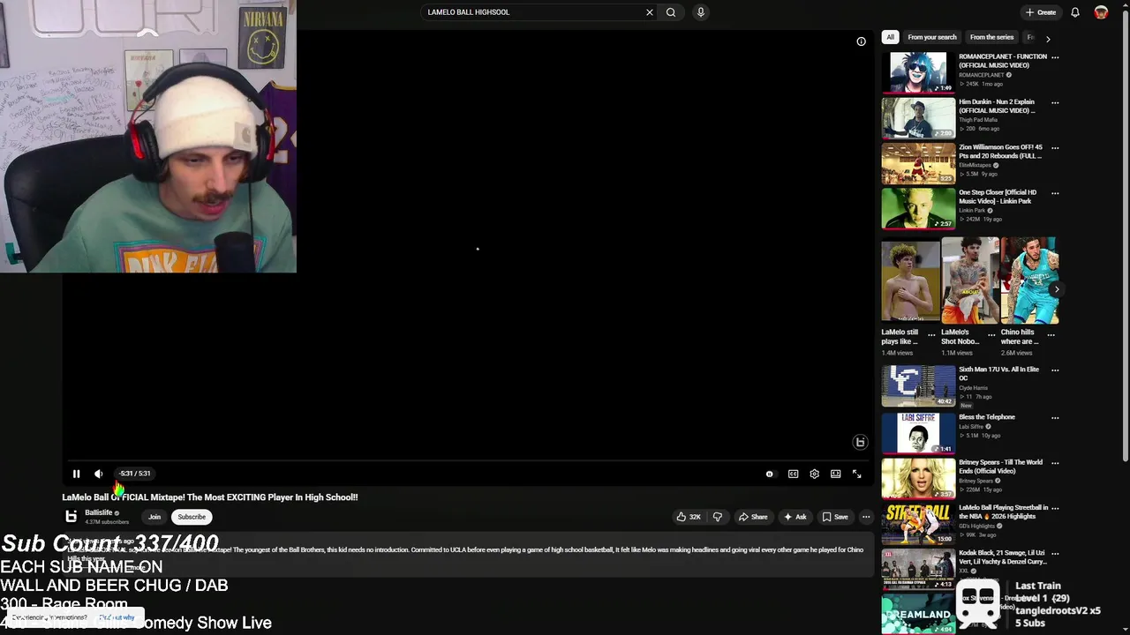This screenshot has height=635, width=1130.
Task: Open options menu for Him Dunkin video
Action: tap(1055, 102)
